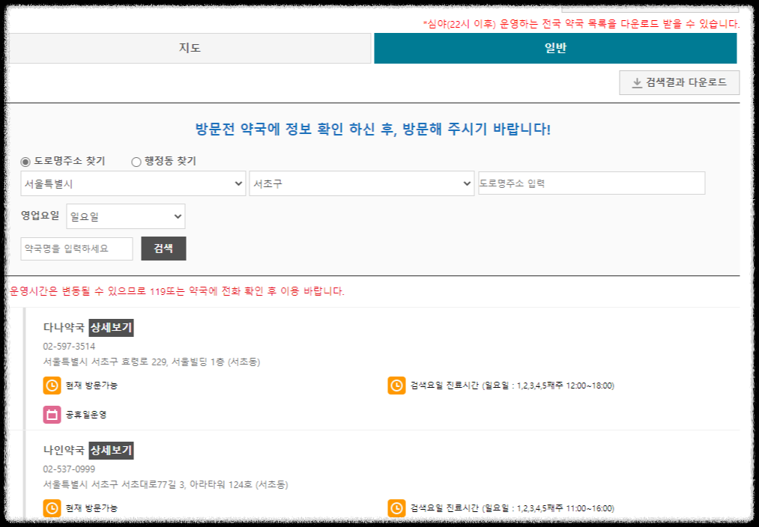759x527 pixels.
Task: Switch to the 지도 tab
Action: [x=190, y=46]
